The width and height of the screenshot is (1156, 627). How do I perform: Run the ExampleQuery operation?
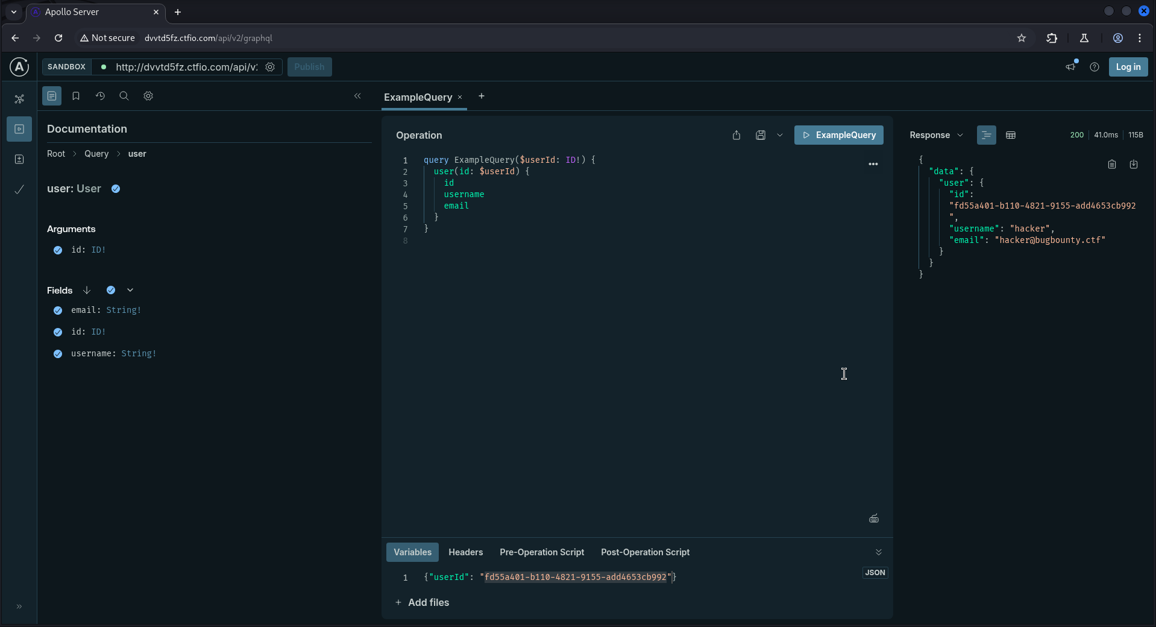click(838, 135)
